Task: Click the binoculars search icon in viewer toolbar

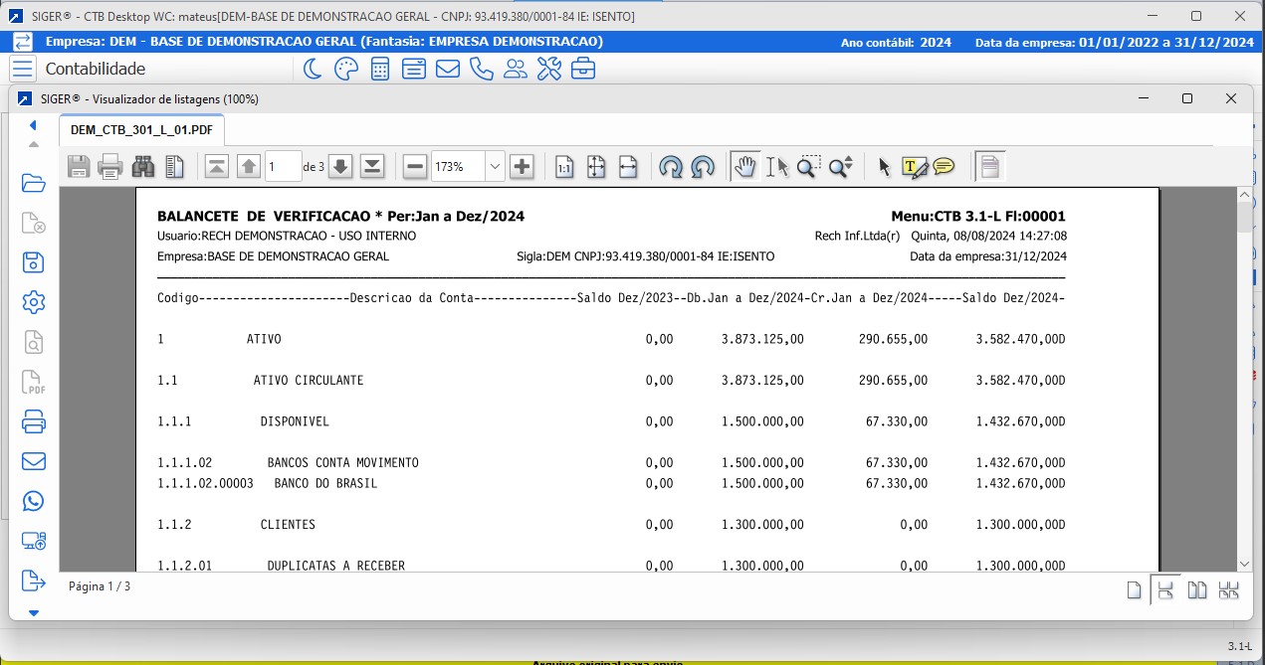Action: (x=143, y=167)
